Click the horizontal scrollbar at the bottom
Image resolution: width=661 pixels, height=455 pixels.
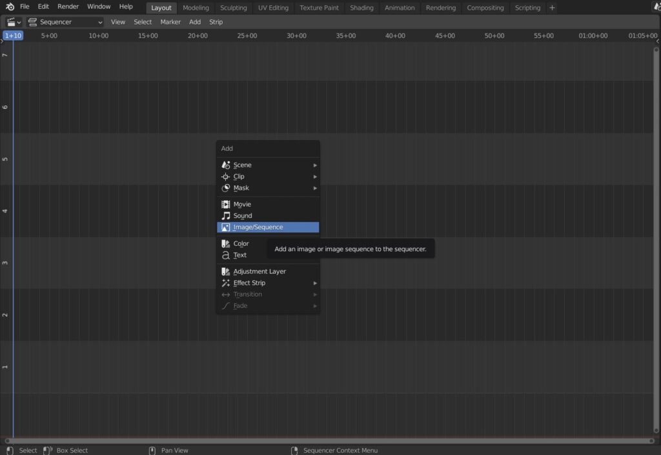[329, 441]
